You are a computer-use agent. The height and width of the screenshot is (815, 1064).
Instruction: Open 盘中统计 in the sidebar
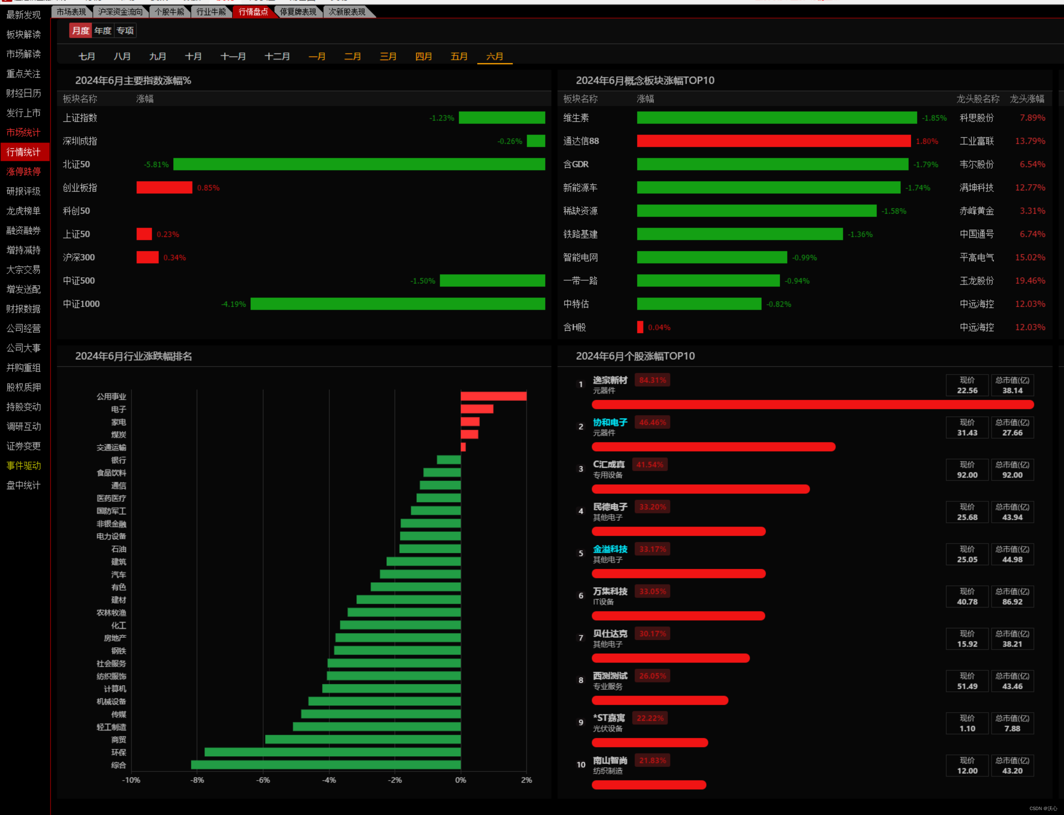click(x=23, y=485)
